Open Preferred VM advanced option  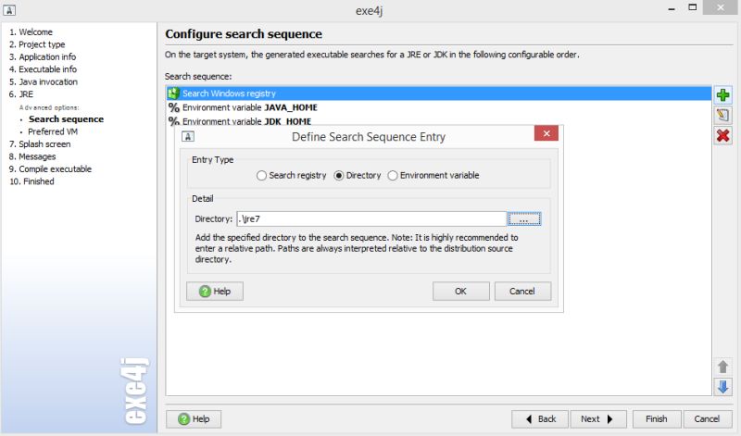(x=53, y=131)
